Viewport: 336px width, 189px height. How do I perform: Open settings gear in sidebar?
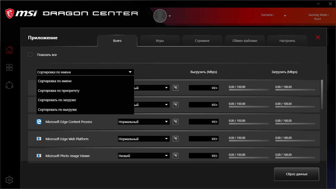(9, 180)
